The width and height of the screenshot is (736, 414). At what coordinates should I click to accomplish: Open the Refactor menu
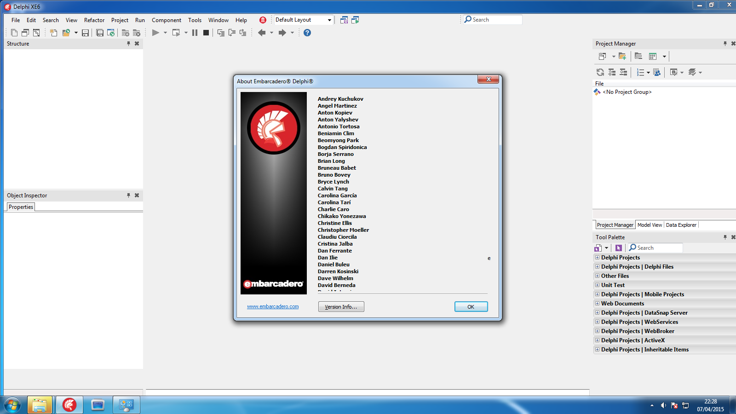[94, 20]
